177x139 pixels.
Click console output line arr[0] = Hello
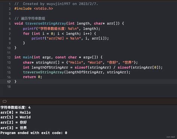(16, 112)
